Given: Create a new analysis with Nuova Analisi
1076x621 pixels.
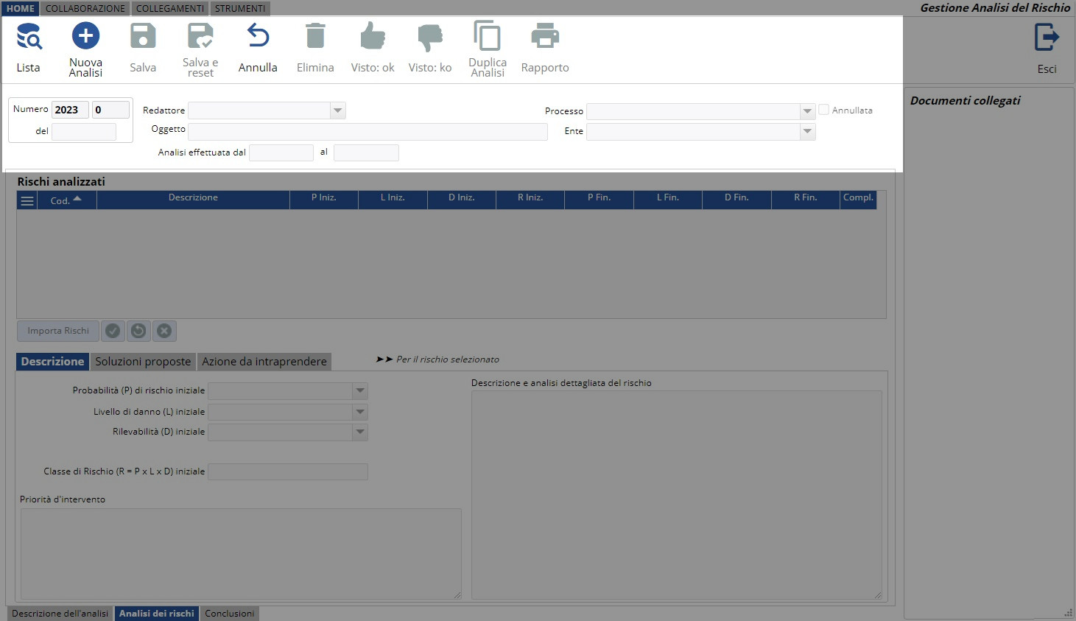Looking at the screenshot, I should 85,37.
